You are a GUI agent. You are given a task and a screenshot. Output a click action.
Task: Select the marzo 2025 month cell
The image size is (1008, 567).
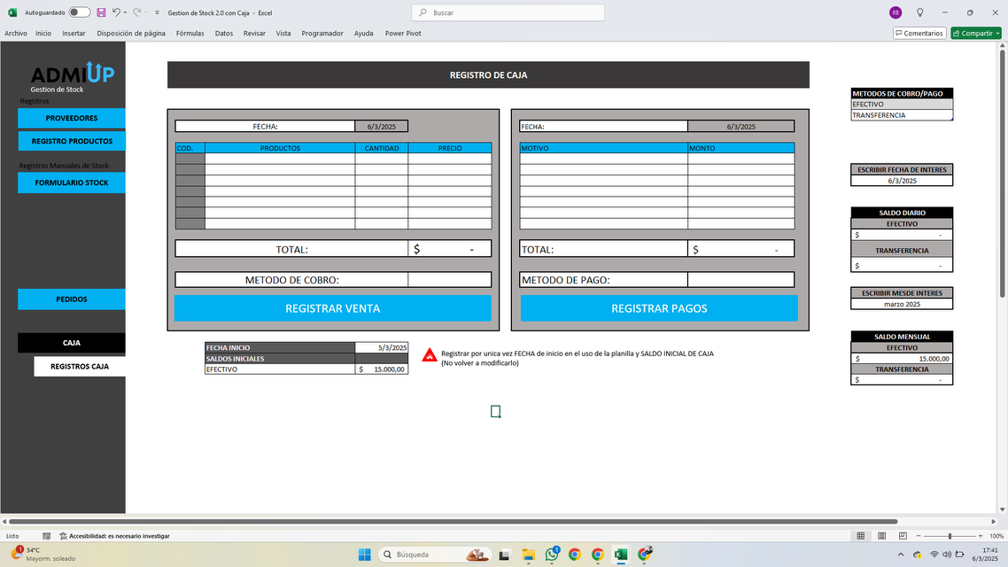coord(902,304)
